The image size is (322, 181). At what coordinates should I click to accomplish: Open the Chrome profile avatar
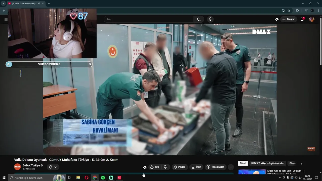pos(312,10)
